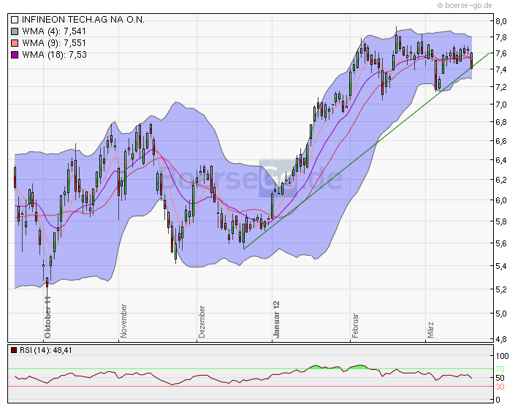Click the 8,0 price axis value
526x410 pixels.
pos(501,21)
